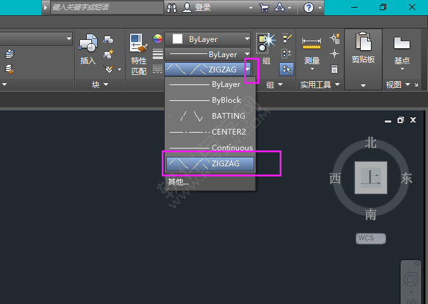The height and width of the screenshot is (304, 428).
Task: Click the Base (基点) view icon
Action: [402, 43]
